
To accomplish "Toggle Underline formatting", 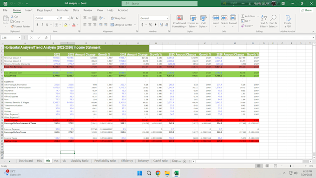I will [x=47, y=25].
